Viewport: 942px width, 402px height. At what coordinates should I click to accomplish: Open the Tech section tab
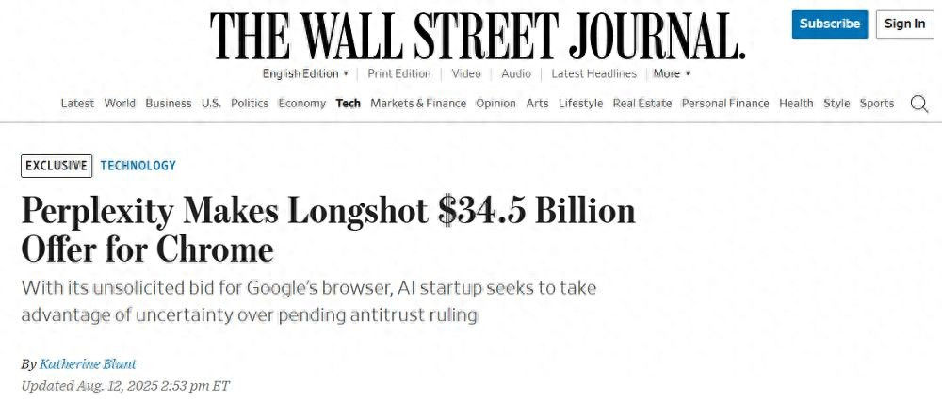point(349,104)
